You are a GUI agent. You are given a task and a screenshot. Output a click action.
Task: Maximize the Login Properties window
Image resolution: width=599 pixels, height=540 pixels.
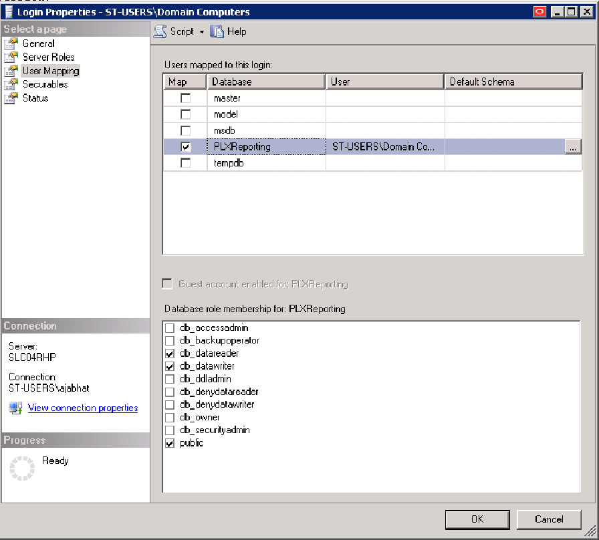(x=572, y=12)
